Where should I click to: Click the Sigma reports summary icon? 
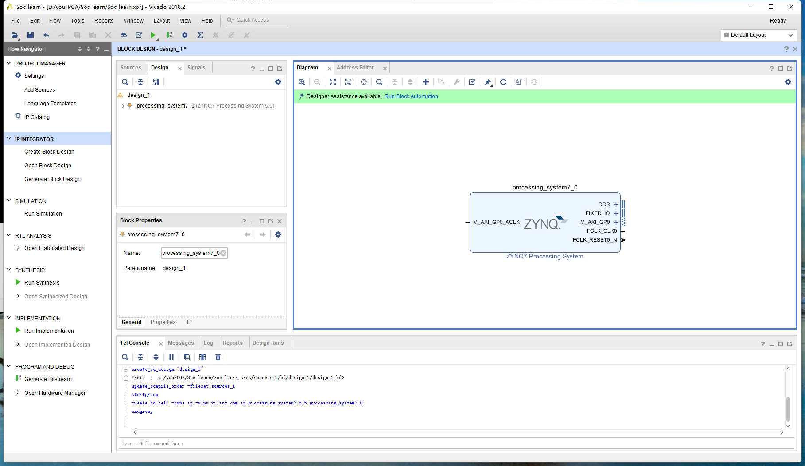click(x=200, y=35)
